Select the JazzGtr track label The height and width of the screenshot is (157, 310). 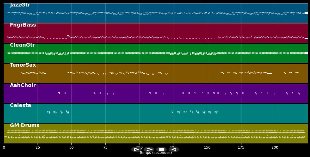pyautogui.click(x=20, y=5)
